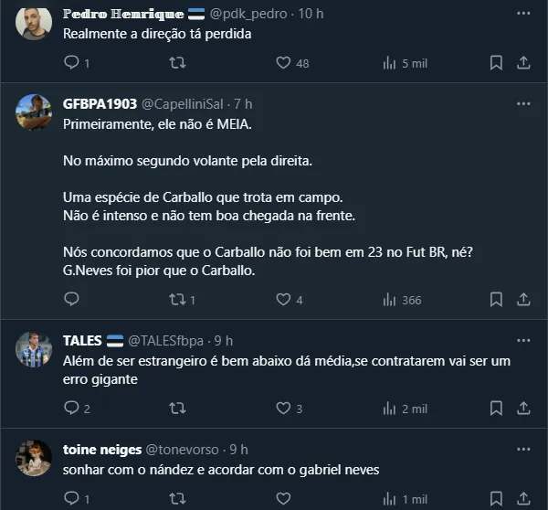Share TALES's tweet
This screenshot has width=548, height=510.
[523, 409]
